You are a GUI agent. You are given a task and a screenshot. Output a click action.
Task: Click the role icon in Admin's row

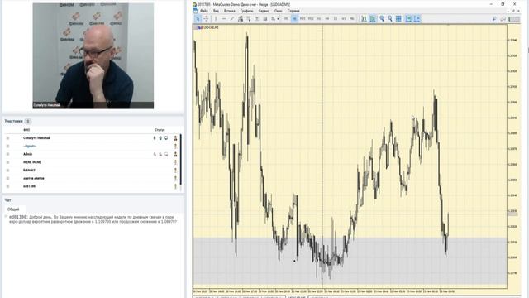click(175, 154)
